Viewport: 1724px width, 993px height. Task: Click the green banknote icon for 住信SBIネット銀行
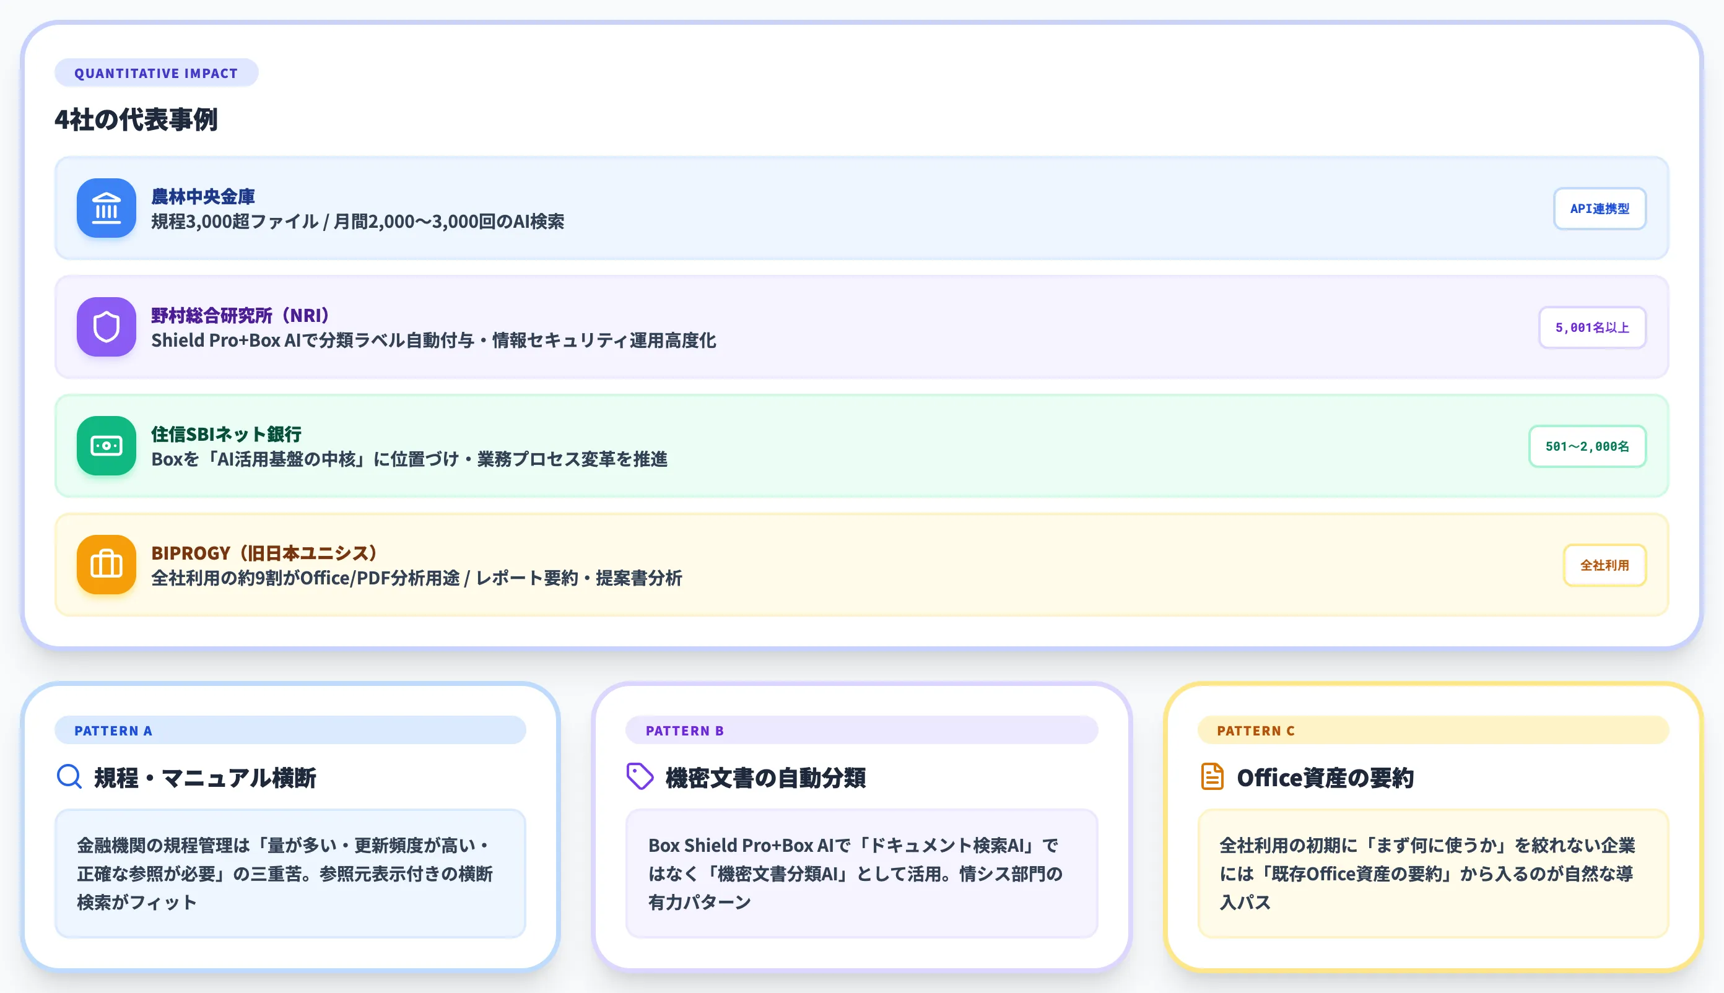point(107,445)
